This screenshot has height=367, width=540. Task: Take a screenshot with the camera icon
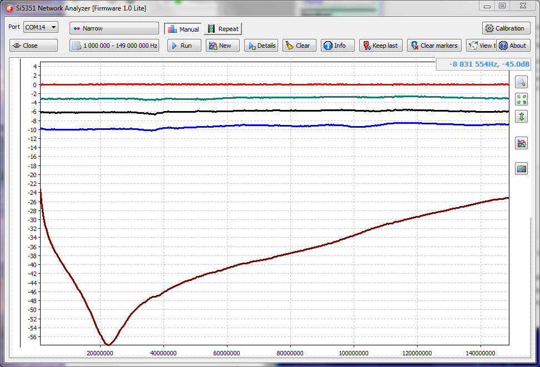pos(521,169)
